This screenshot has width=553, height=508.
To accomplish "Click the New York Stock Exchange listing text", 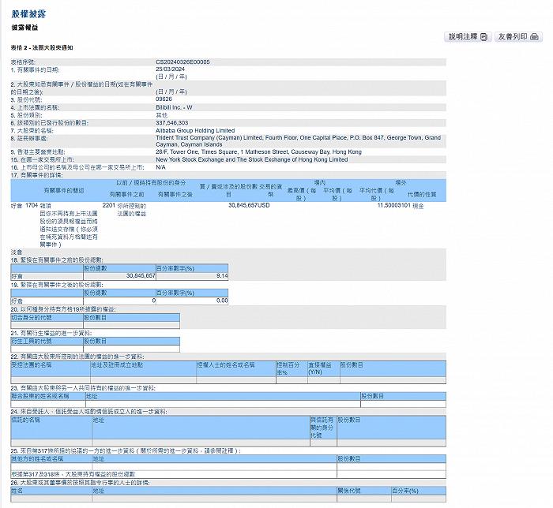I will tap(252, 159).
